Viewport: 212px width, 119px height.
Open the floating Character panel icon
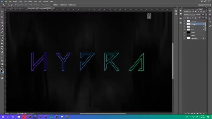point(149,17)
